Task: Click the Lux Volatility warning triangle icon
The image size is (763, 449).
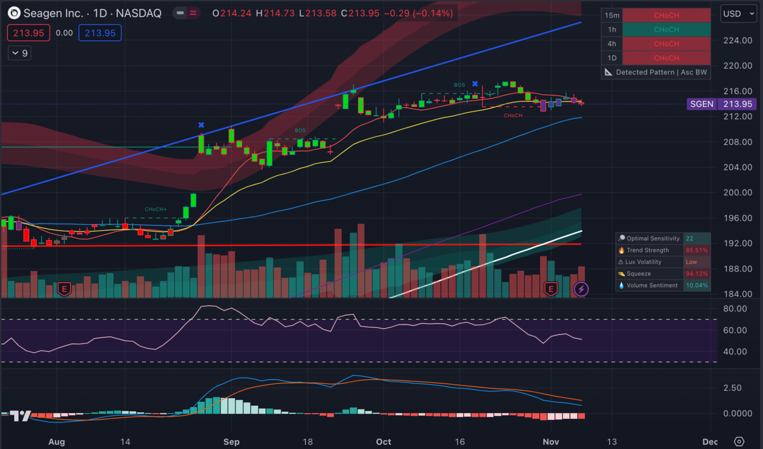Action: [x=621, y=262]
